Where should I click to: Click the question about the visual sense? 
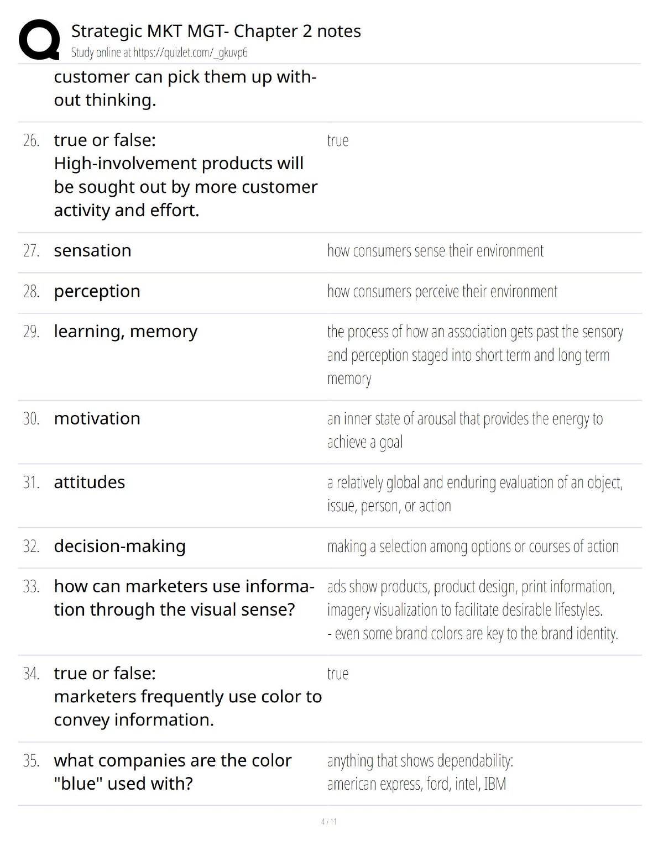184,598
